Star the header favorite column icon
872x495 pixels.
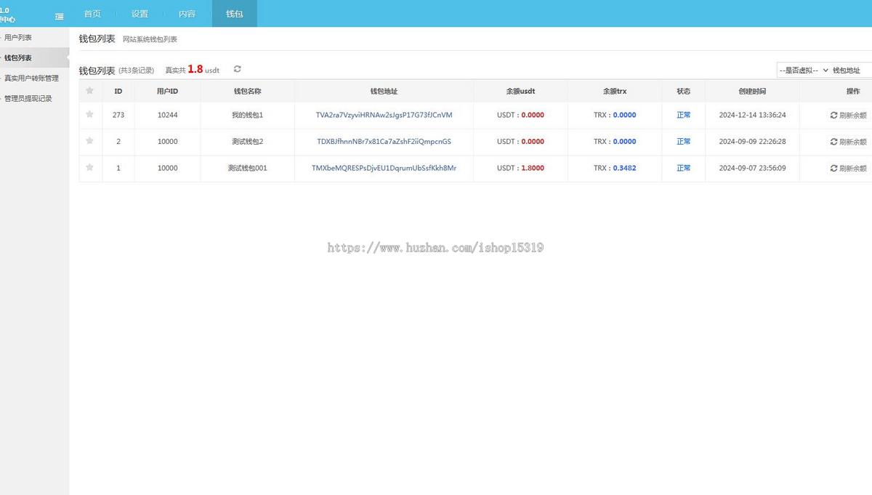pyautogui.click(x=90, y=91)
